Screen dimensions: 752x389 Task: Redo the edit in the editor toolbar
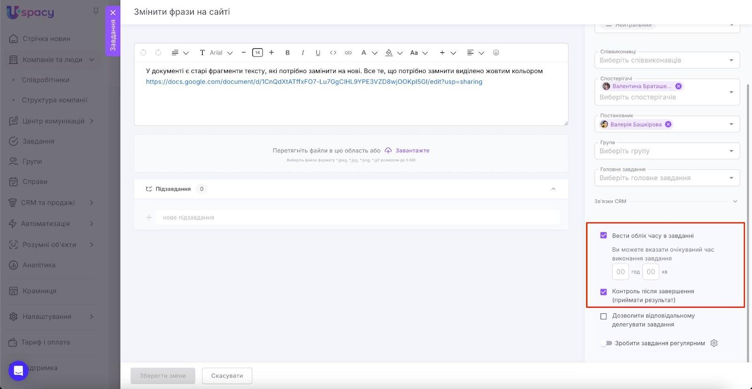coord(158,53)
